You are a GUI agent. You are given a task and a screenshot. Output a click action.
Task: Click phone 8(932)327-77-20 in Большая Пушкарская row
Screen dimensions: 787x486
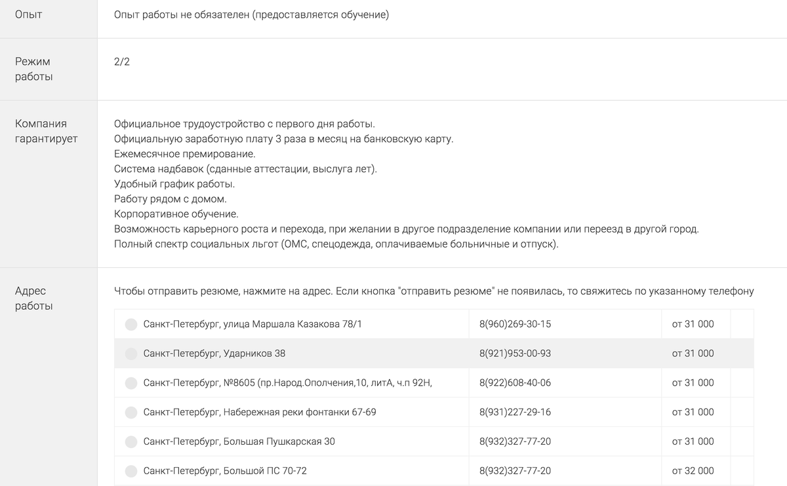coord(515,442)
